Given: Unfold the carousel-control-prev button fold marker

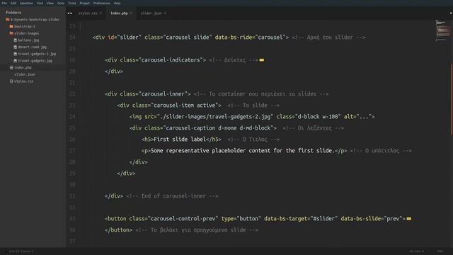Looking at the screenshot, I should [409, 219].
